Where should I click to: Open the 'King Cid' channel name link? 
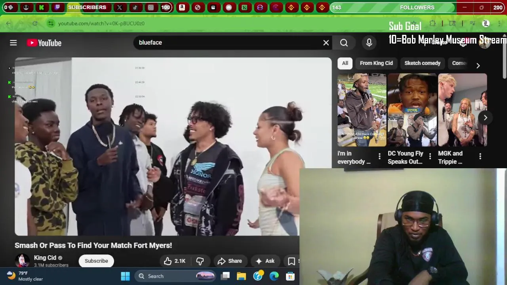pyautogui.click(x=45, y=258)
